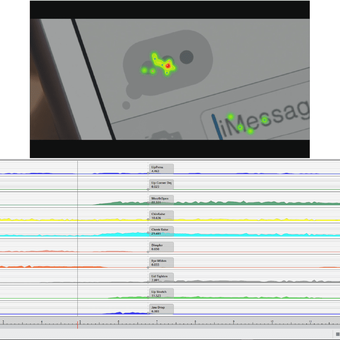Select the Eye Widen 0.033 label

161,263
